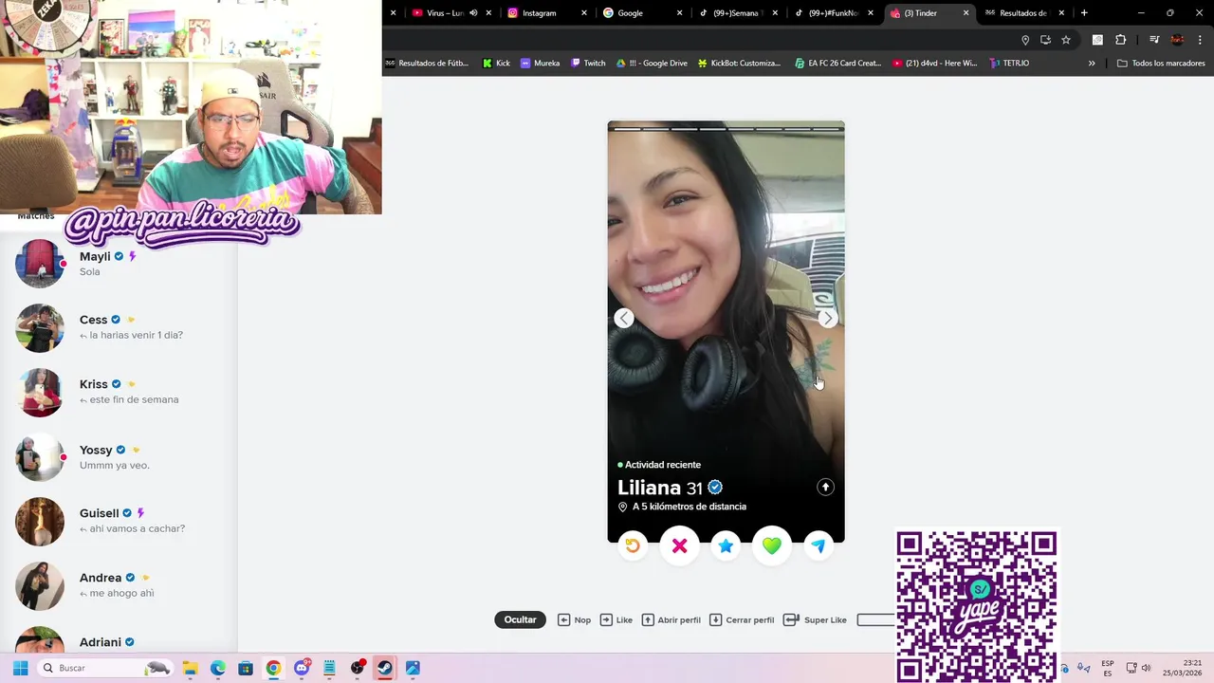Open the Kick bookmark
This screenshot has width=1214, height=683.
click(496, 64)
